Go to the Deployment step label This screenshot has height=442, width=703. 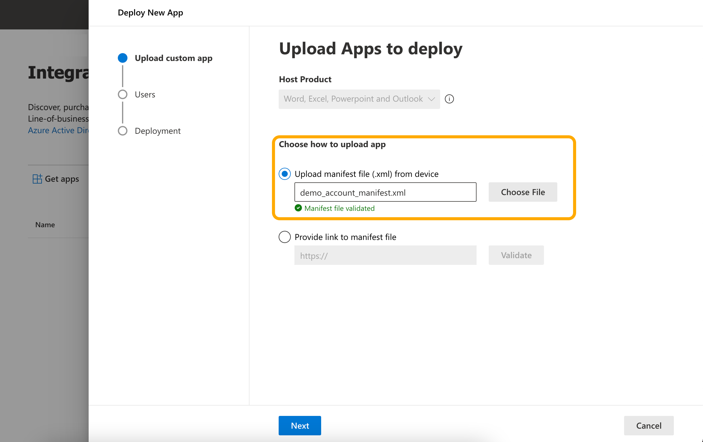158,131
